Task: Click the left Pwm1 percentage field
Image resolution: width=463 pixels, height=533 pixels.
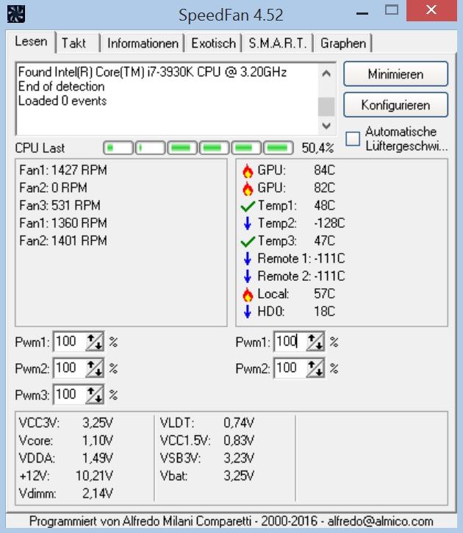Action: coord(69,342)
